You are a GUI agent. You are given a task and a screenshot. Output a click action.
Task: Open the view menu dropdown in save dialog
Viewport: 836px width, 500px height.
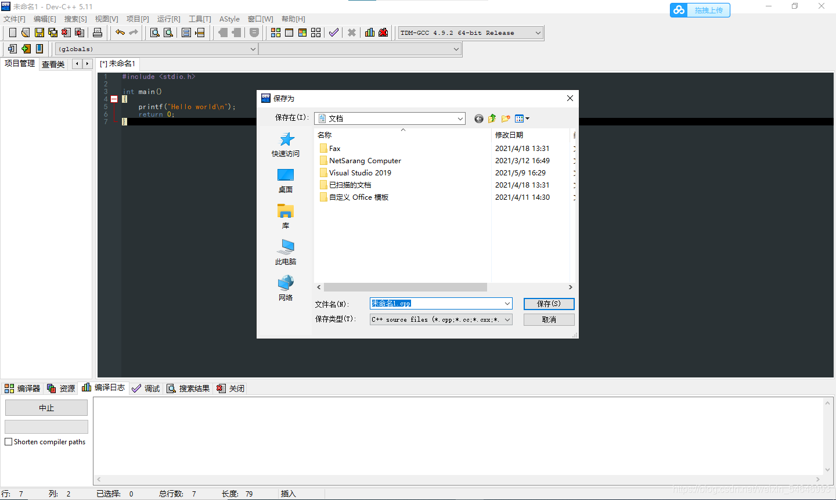pyautogui.click(x=522, y=118)
